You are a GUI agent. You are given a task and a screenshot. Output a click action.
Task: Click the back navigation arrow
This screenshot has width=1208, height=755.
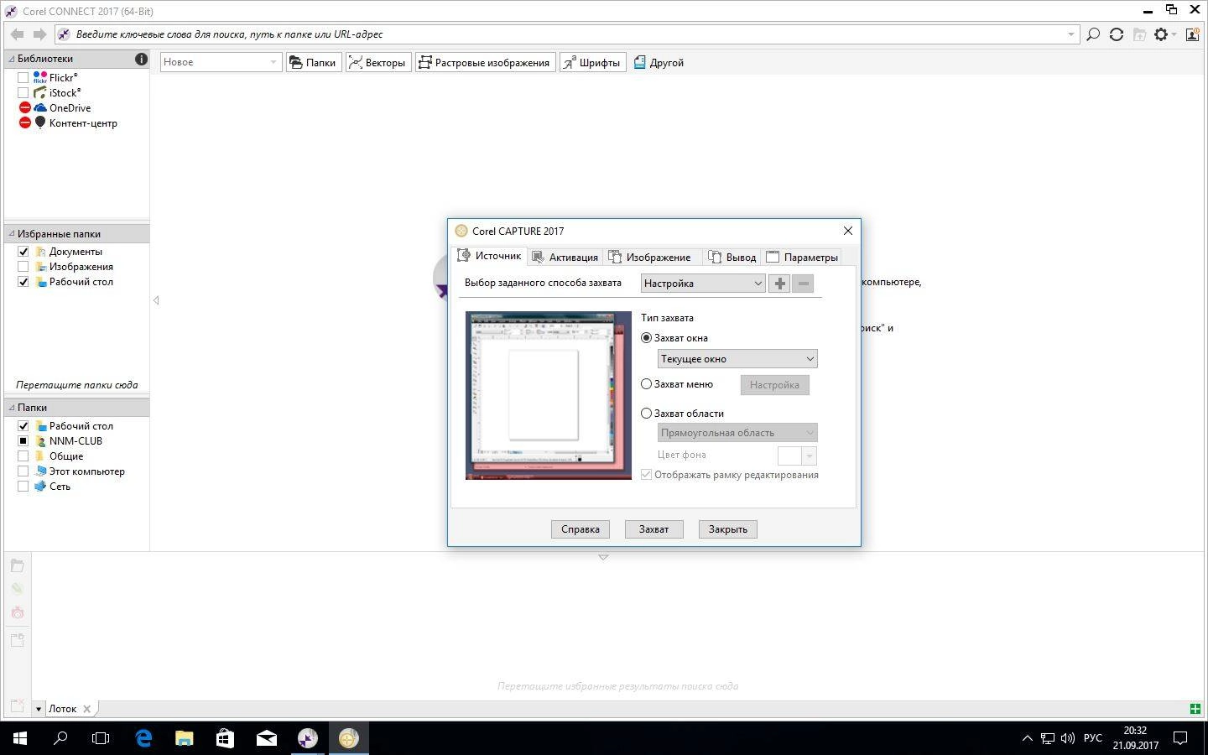(x=17, y=34)
